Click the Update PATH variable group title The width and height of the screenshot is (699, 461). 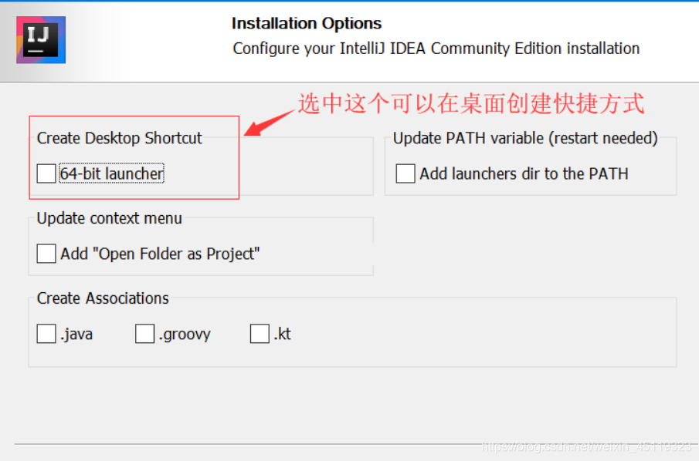coord(525,138)
